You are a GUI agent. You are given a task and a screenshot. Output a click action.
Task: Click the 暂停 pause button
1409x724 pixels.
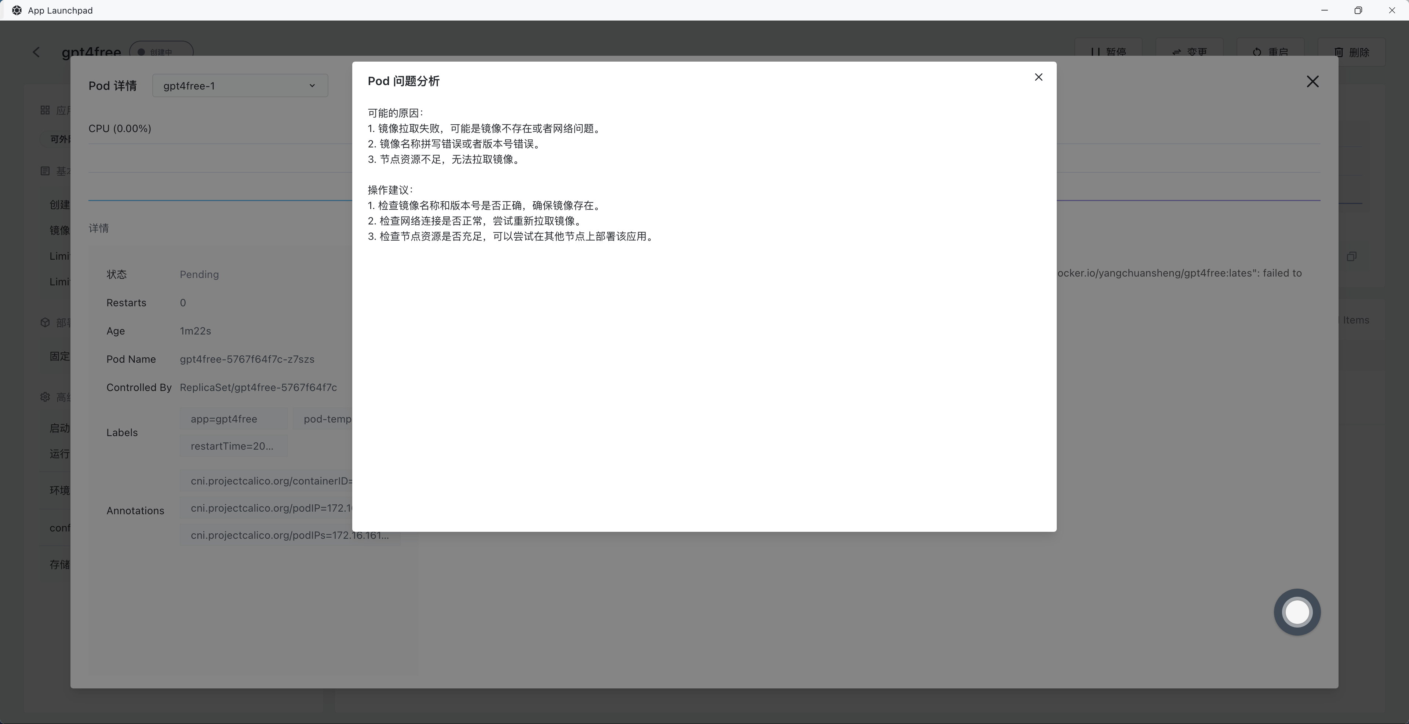click(1109, 51)
